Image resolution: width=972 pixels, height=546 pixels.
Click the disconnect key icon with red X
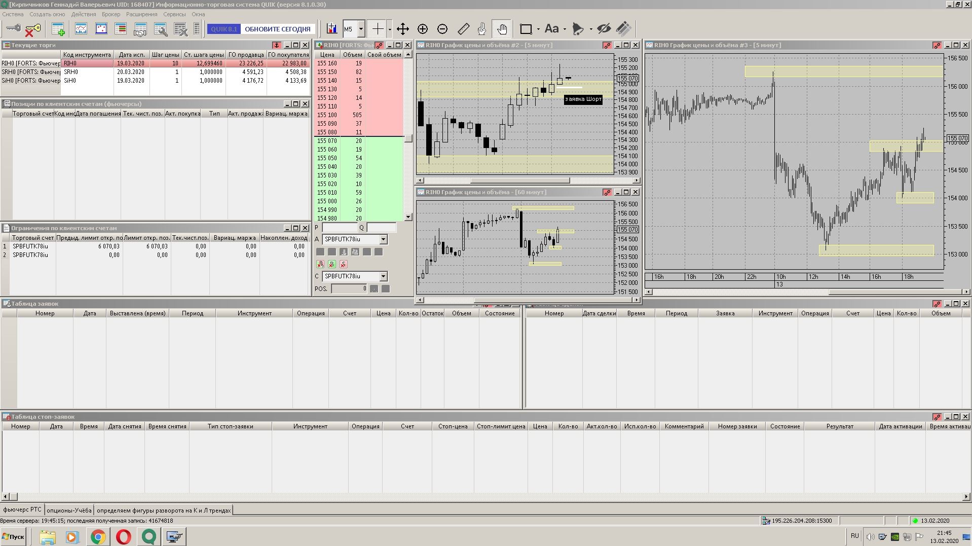pos(33,29)
